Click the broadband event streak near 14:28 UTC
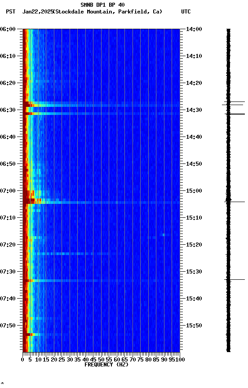Screen dimensions: 248x388 pyautogui.click(x=101, y=106)
